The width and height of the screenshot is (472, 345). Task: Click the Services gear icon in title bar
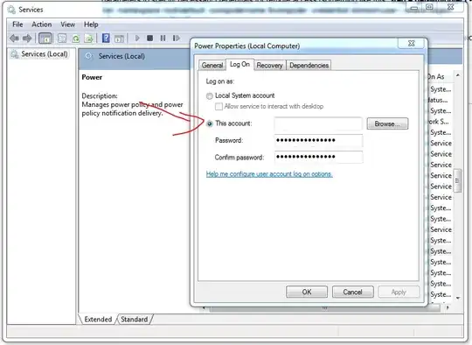click(x=11, y=10)
